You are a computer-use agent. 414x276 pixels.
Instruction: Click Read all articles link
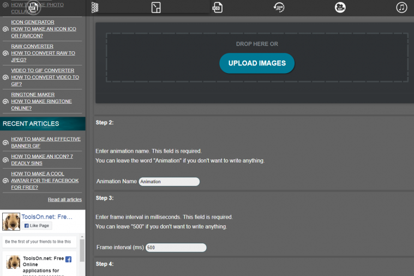pos(65,200)
